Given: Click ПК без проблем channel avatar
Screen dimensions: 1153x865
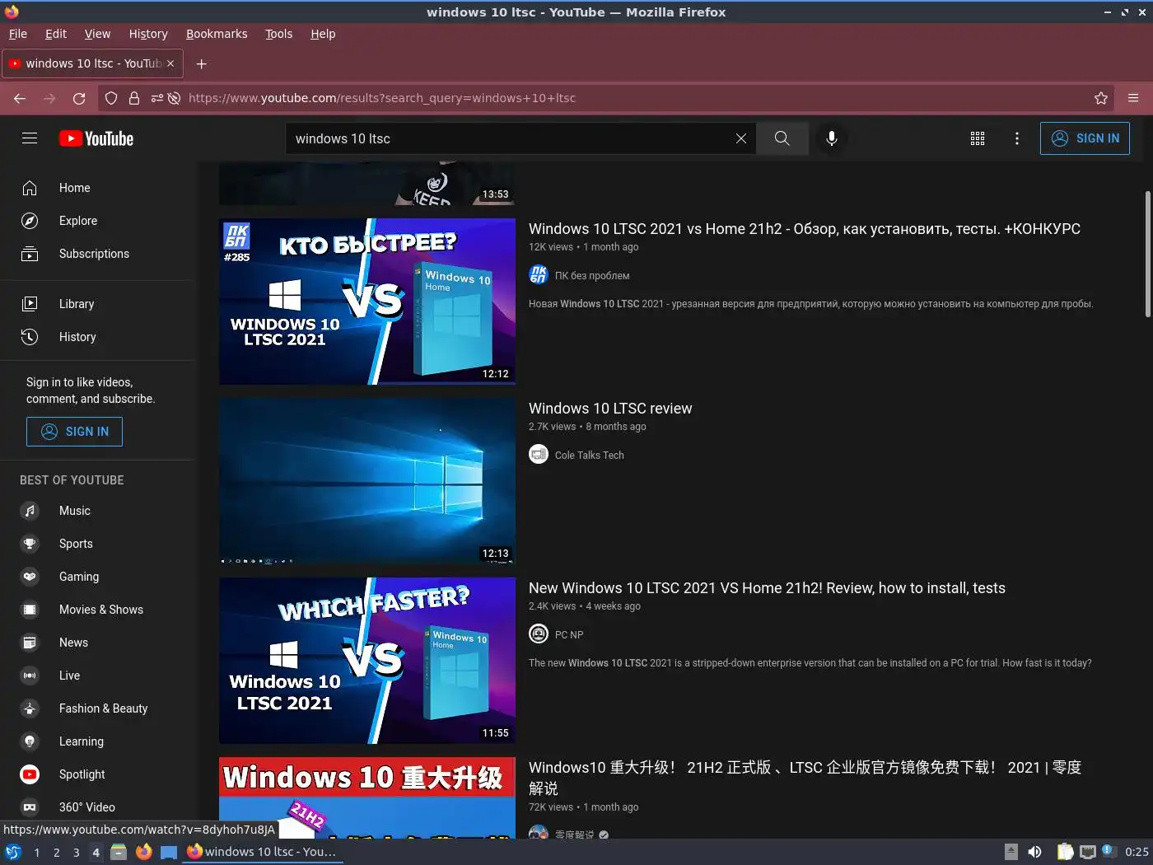Looking at the screenshot, I should click(x=539, y=274).
